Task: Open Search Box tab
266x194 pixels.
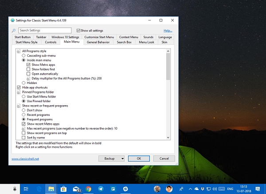Action: [x=124, y=42]
